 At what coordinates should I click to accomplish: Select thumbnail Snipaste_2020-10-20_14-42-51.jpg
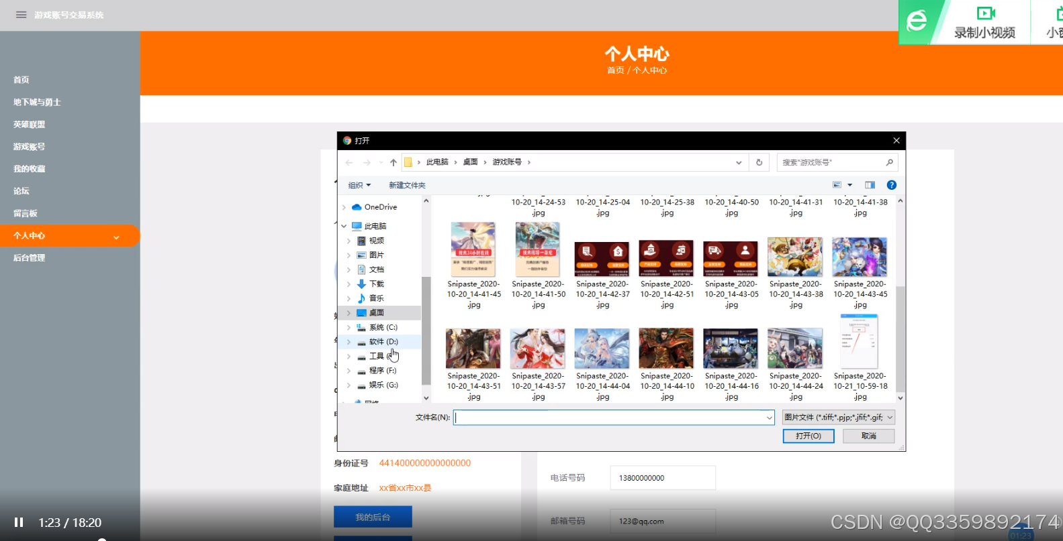pos(666,259)
